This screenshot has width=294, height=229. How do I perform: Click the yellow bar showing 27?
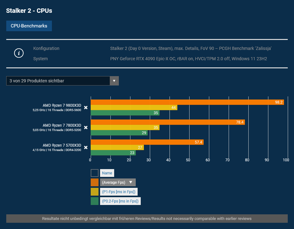pos(117,148)
